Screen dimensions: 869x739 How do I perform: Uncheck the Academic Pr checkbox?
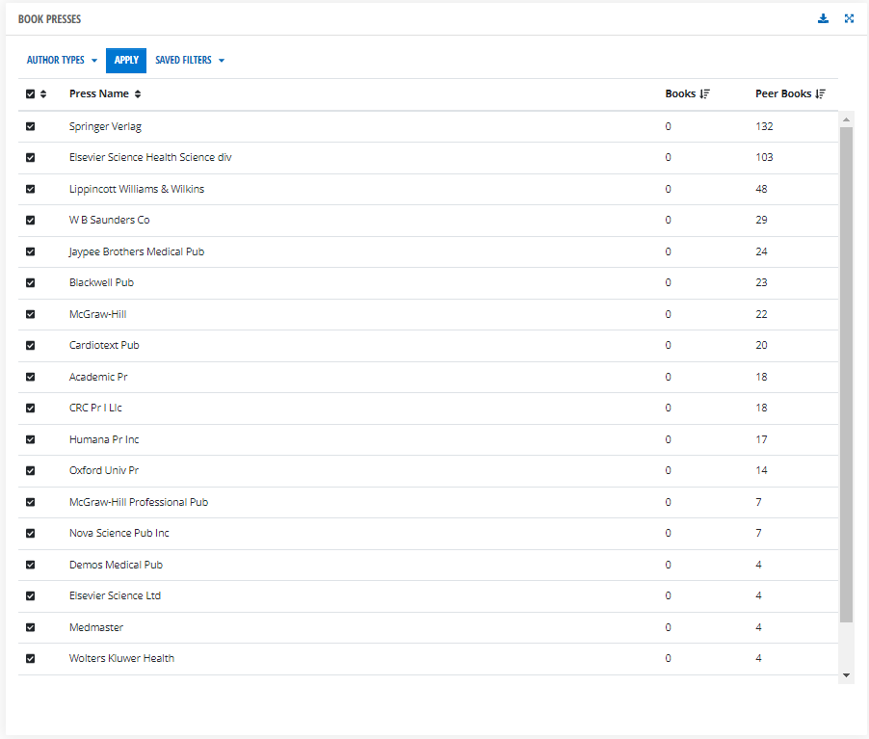pos(31,377)
